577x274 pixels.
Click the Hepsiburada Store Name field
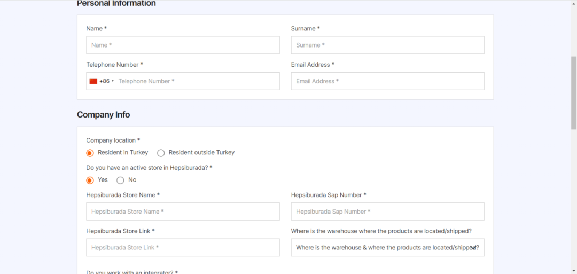click(x=183, y=212)
